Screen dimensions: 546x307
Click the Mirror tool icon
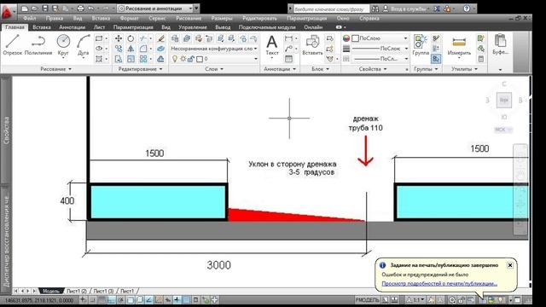point(131,49)
